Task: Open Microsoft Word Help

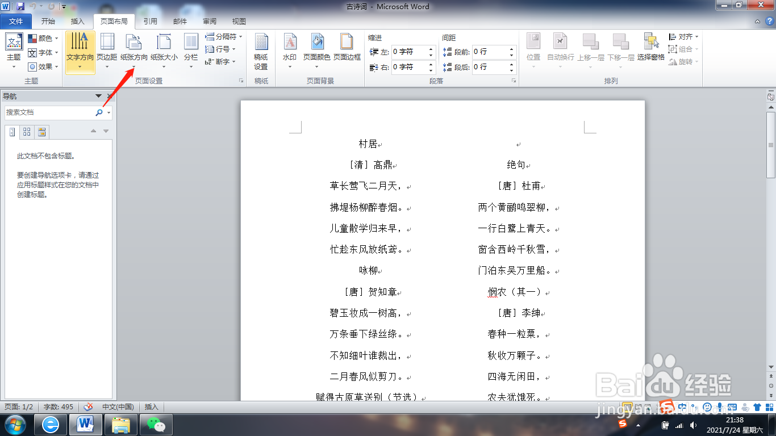Action: [x=769, y=22]
